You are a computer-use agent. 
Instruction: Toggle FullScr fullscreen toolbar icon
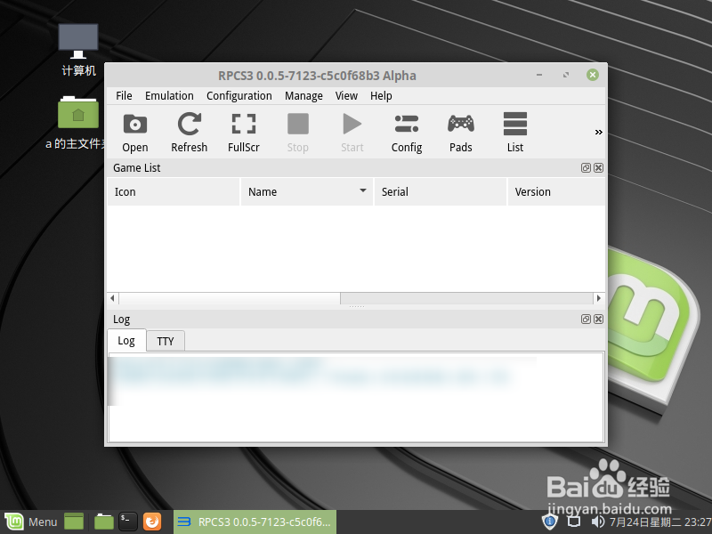pos(243,133)
